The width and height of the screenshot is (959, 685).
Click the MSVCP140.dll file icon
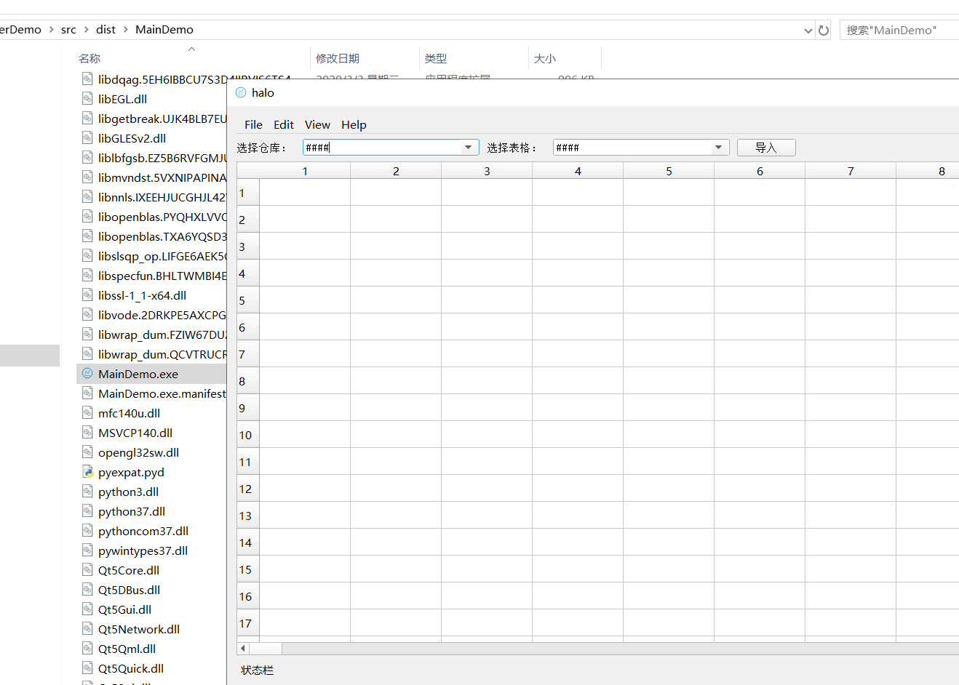pyautogui.click(x=87, y=433)
